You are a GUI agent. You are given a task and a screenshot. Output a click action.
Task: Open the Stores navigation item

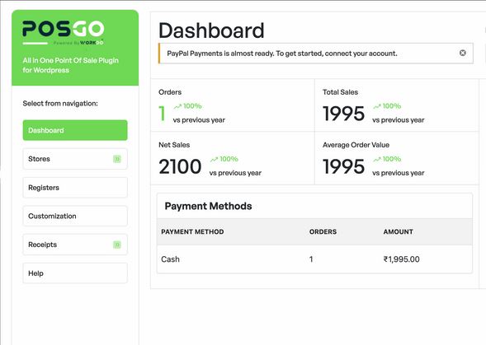pyautogui.click(x=75, y=159)
